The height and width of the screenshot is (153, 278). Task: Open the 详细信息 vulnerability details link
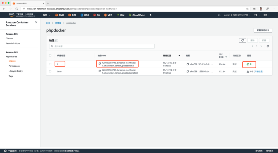click(258, 72)
